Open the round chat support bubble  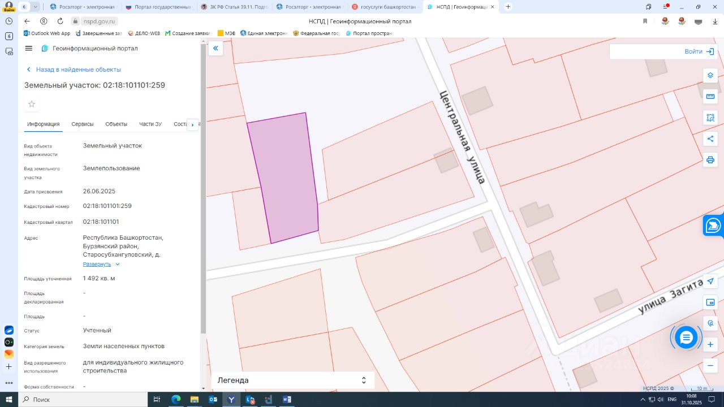pyautogui.click(x=686, y=337)
